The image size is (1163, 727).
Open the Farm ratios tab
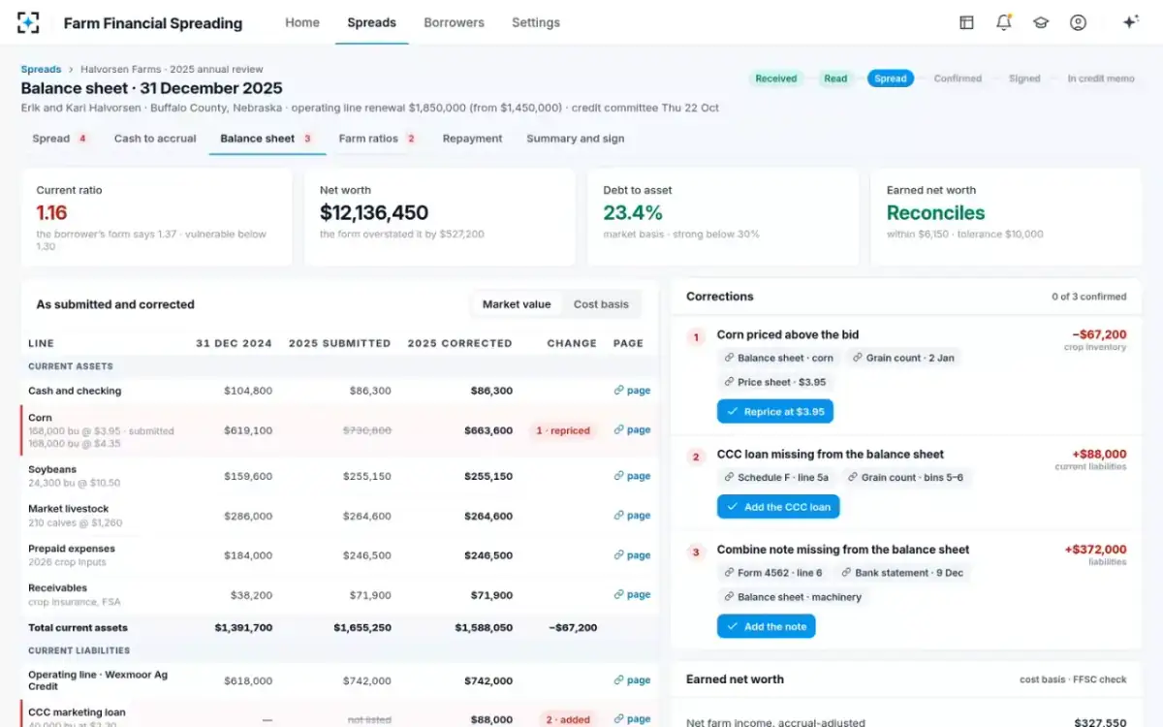pyautogui.click(x=378, y=139)
